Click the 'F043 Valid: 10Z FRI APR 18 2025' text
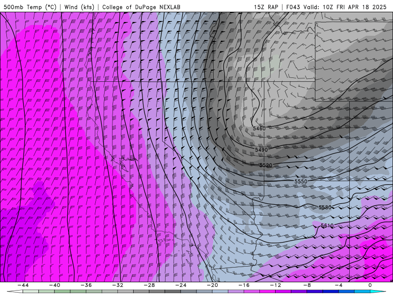Screen dimensions: 393x294 click(337, 7)
